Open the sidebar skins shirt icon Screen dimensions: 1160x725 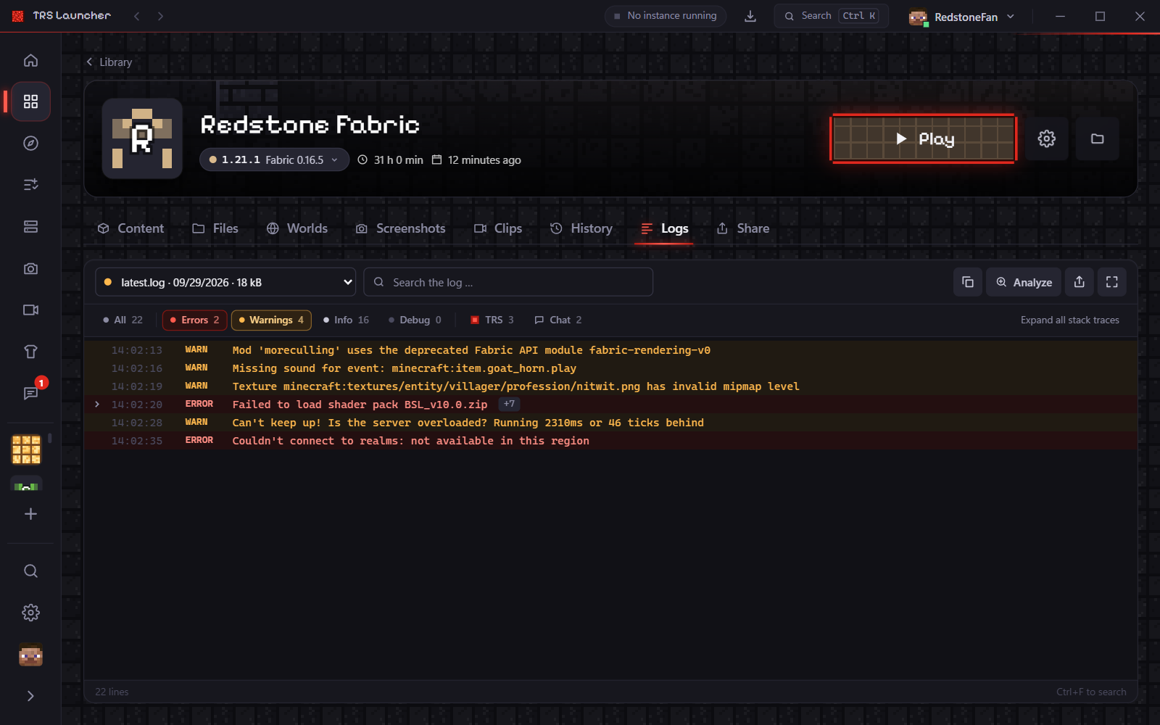coord(30,352)
